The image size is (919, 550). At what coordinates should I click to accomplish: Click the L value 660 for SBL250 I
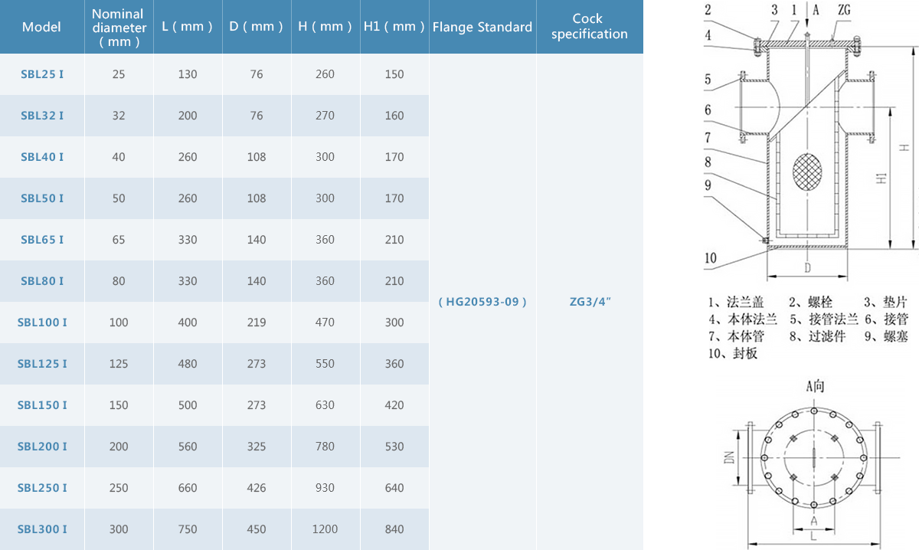188,488
